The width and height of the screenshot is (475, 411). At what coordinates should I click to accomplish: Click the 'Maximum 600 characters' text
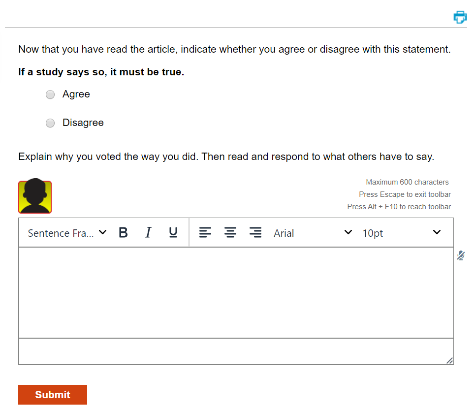tap(407, 182)
